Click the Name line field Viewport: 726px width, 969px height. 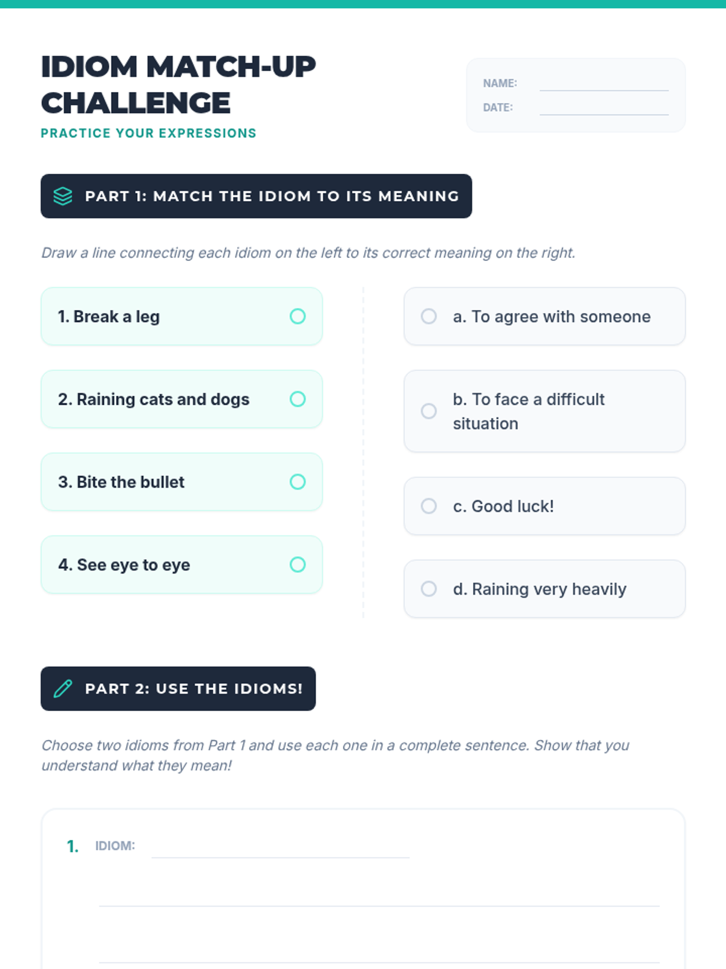[604, 84]
